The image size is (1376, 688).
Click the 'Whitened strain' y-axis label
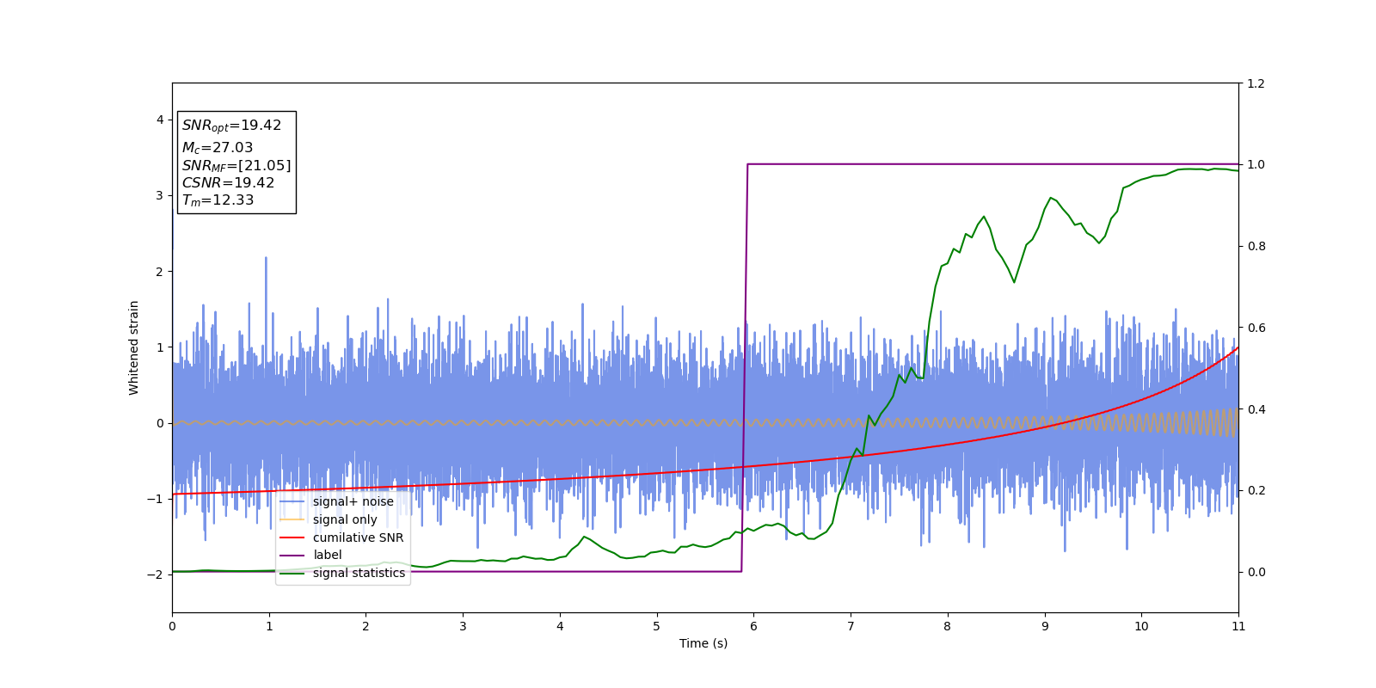[x=134, y=347]
